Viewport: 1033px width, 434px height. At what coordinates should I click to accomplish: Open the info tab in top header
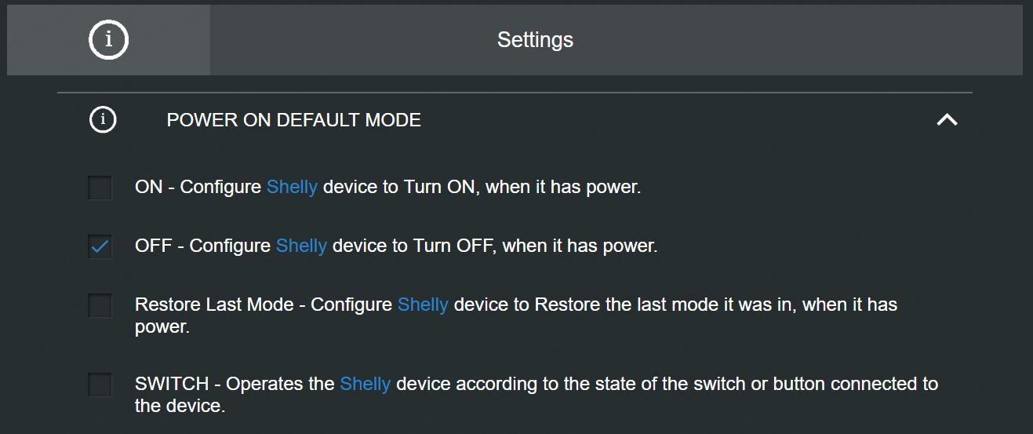click(x=108, y=40)
